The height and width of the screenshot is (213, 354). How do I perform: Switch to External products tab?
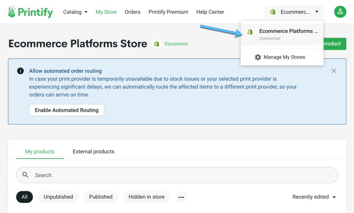(x=93, y=151)
